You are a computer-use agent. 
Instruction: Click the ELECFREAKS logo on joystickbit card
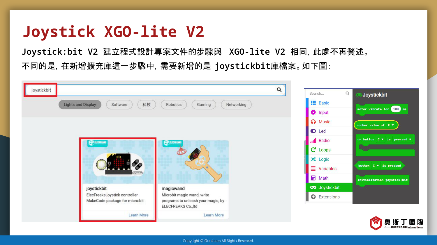[97, 143]
